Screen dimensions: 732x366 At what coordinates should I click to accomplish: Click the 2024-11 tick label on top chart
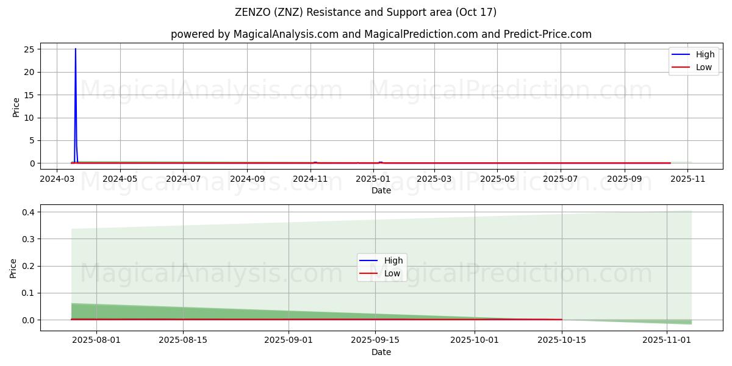310,179
